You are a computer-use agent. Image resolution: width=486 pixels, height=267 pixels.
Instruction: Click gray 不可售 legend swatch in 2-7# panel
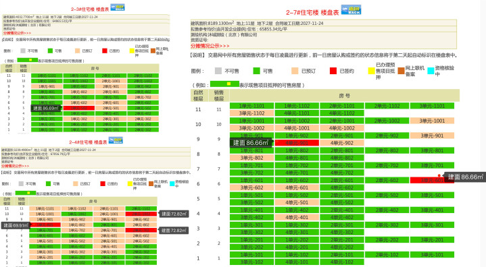[x=218, y=71]
